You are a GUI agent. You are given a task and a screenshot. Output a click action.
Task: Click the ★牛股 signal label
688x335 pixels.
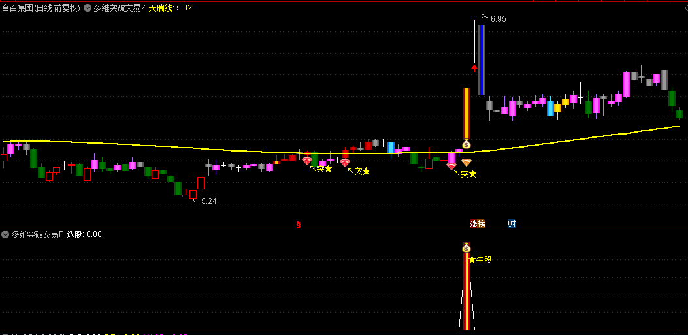(x=480, y=260)
